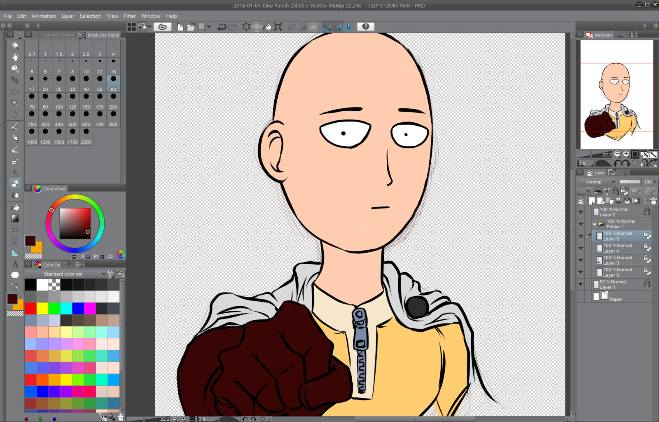
Task: Hide Folder 1 using its eye icon
Action: click(581, 224)
